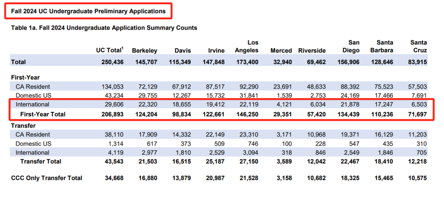
Task: Click Transfer CA Resident value 38,110
Action: pos(114,134)
